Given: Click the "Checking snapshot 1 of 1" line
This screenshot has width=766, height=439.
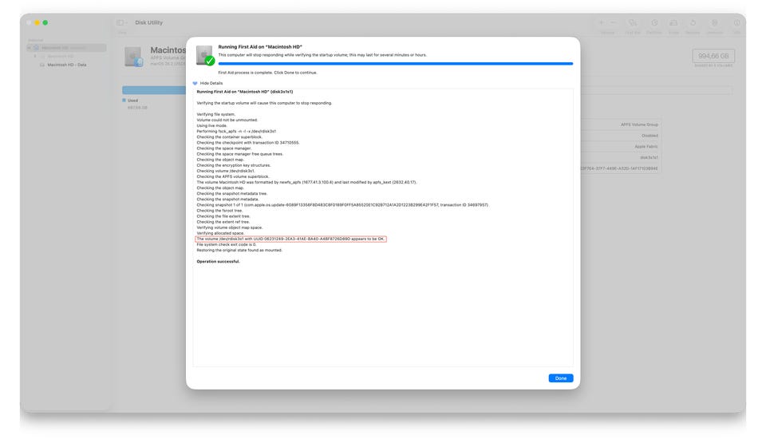Looking at the screenshot, I should [x=342, y=205].
